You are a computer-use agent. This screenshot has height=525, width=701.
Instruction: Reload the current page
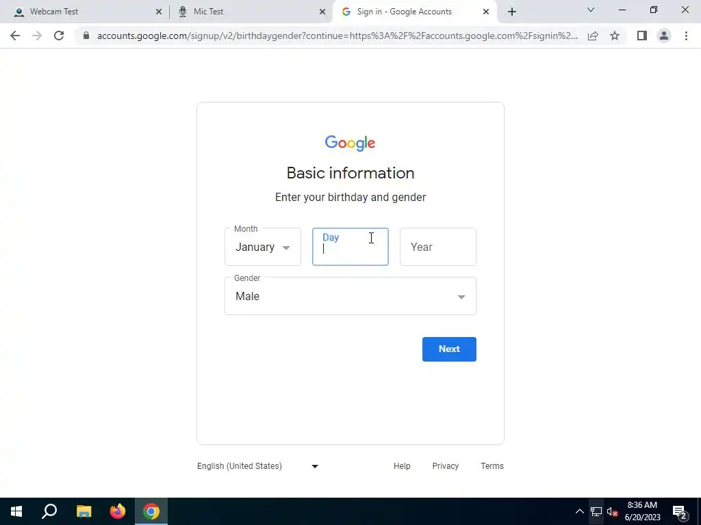point(59,36)
